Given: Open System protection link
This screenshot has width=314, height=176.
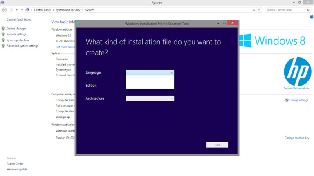Looking at the screenshot, I should click(18, 40).
